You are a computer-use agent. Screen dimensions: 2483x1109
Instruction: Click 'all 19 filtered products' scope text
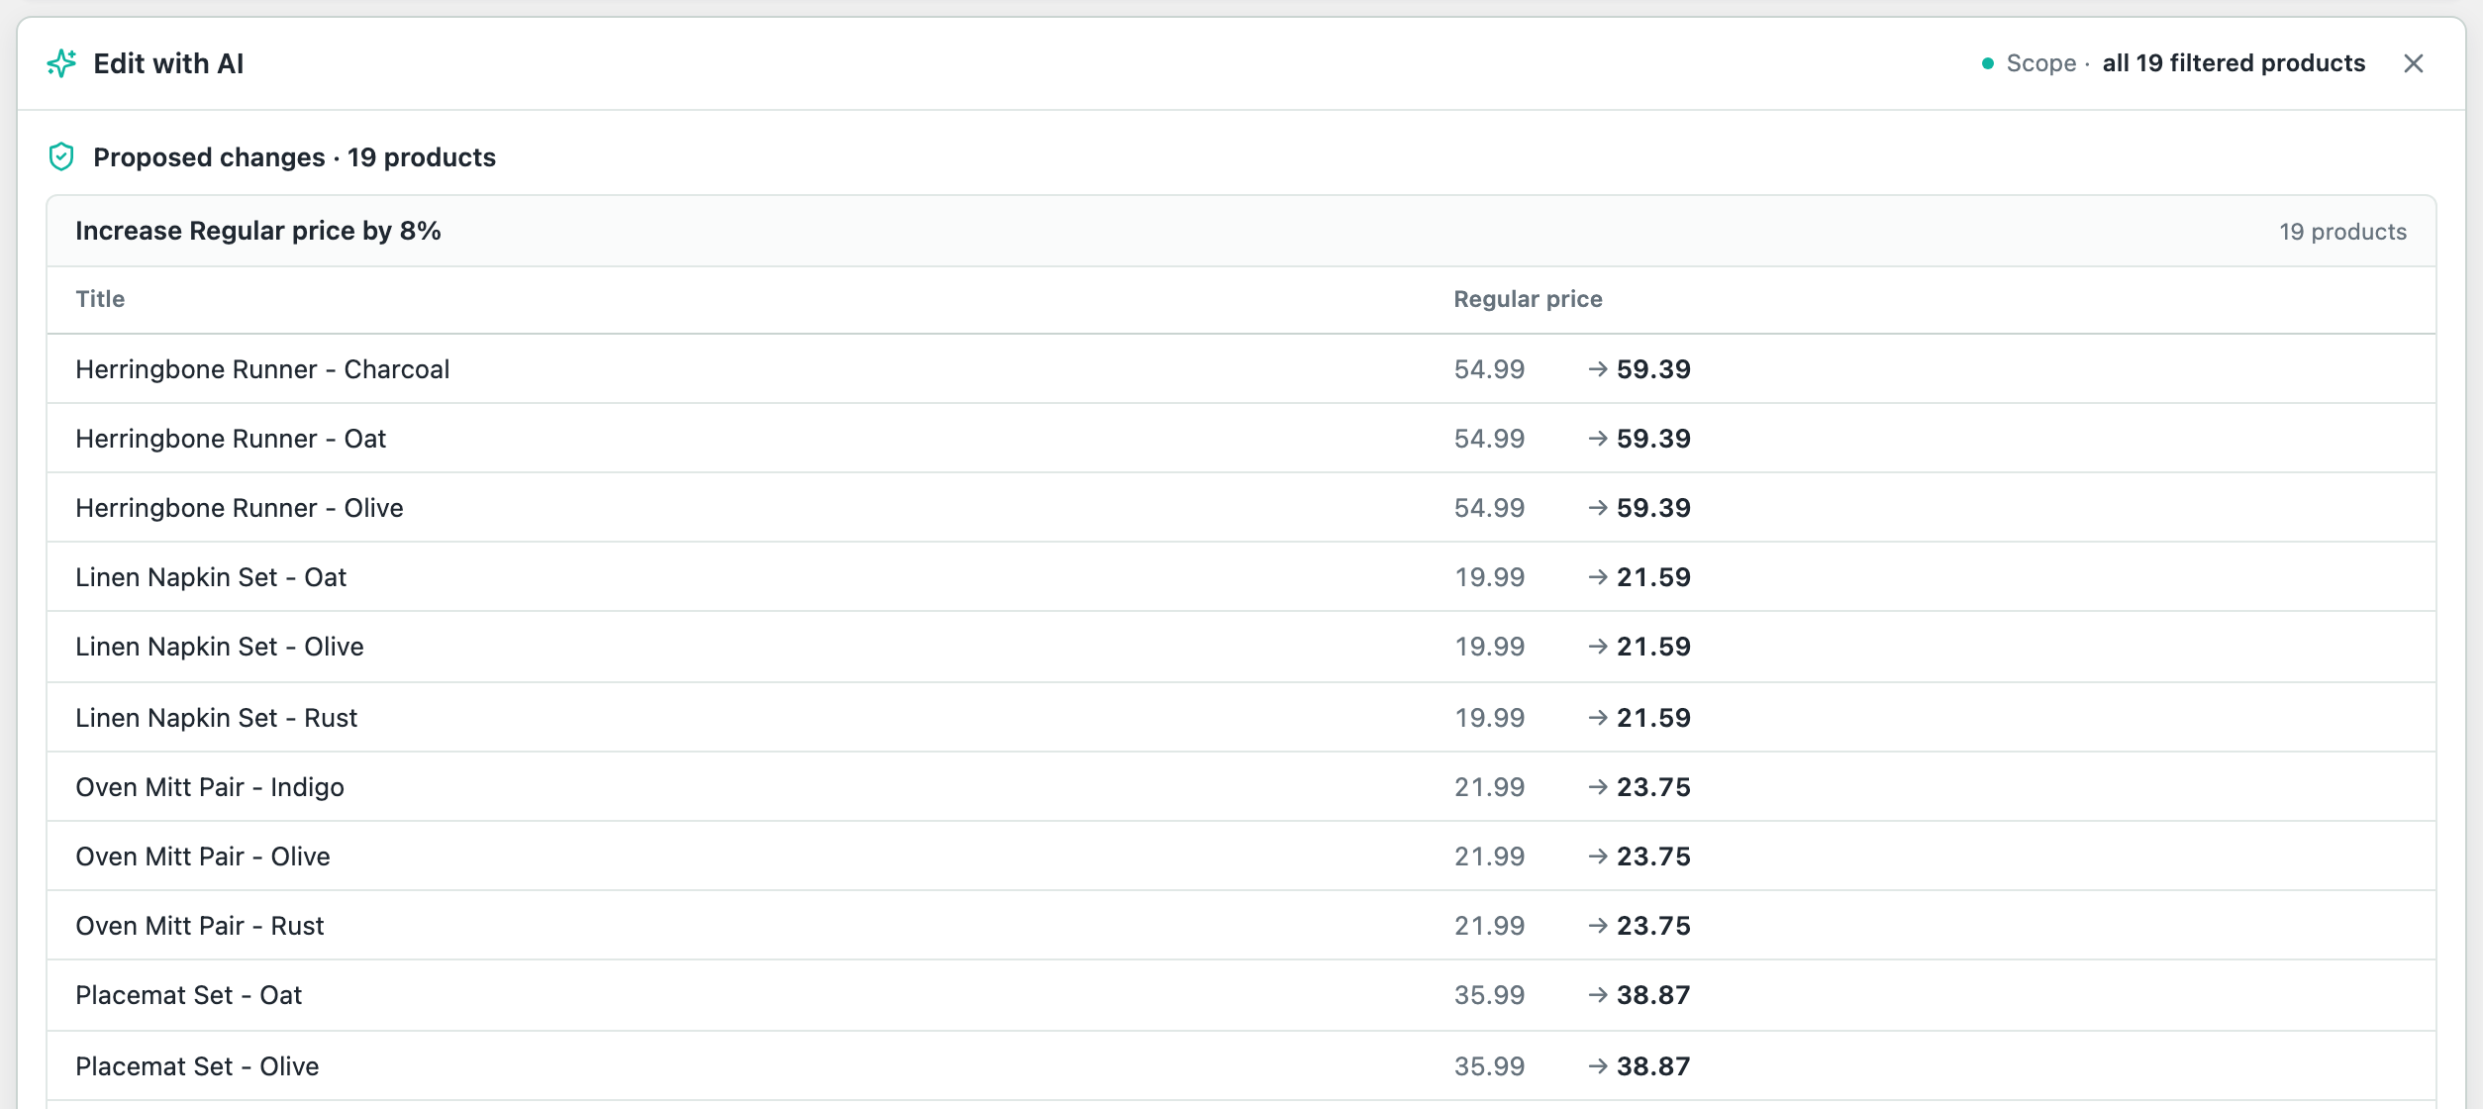click(2234, 63)
